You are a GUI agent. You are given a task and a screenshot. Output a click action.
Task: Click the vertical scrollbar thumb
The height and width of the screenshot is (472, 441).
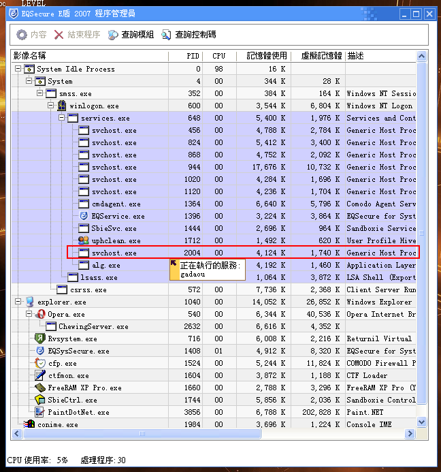pos(422,233)
